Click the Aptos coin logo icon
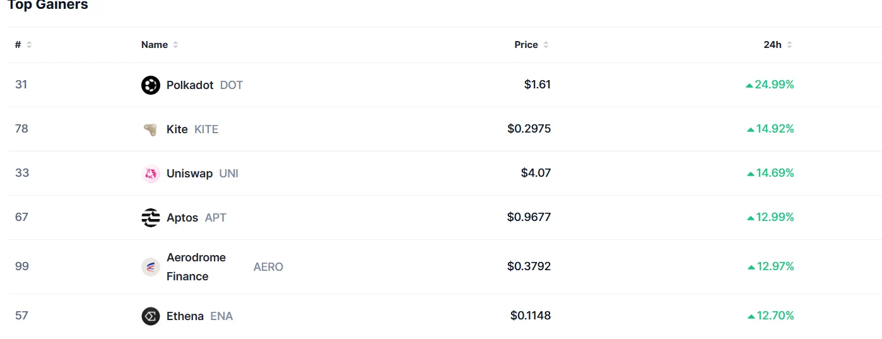 point(151,218)
